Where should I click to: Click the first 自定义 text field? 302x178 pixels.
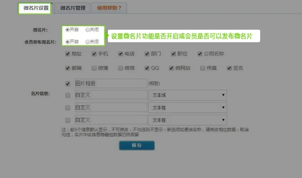111,95
